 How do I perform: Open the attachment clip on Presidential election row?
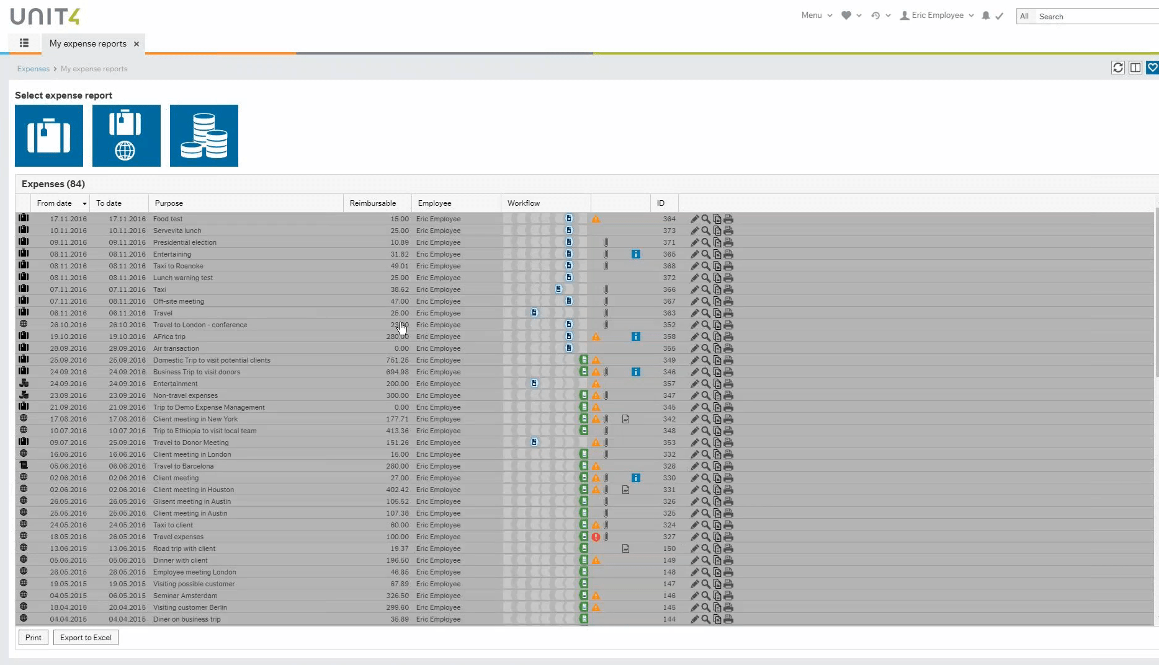click(606, 242)
